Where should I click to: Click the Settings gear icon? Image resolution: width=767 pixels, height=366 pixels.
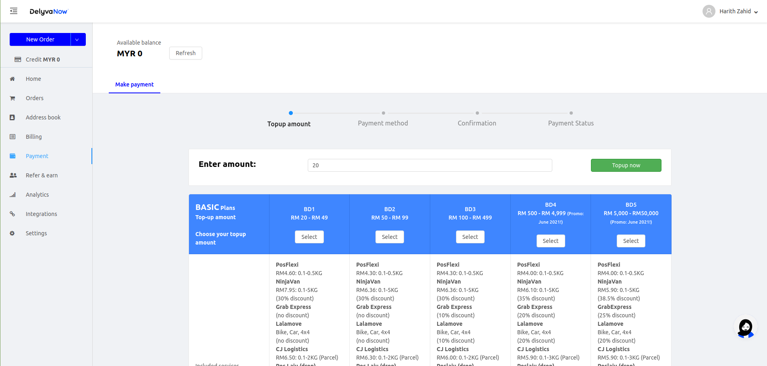12,233
